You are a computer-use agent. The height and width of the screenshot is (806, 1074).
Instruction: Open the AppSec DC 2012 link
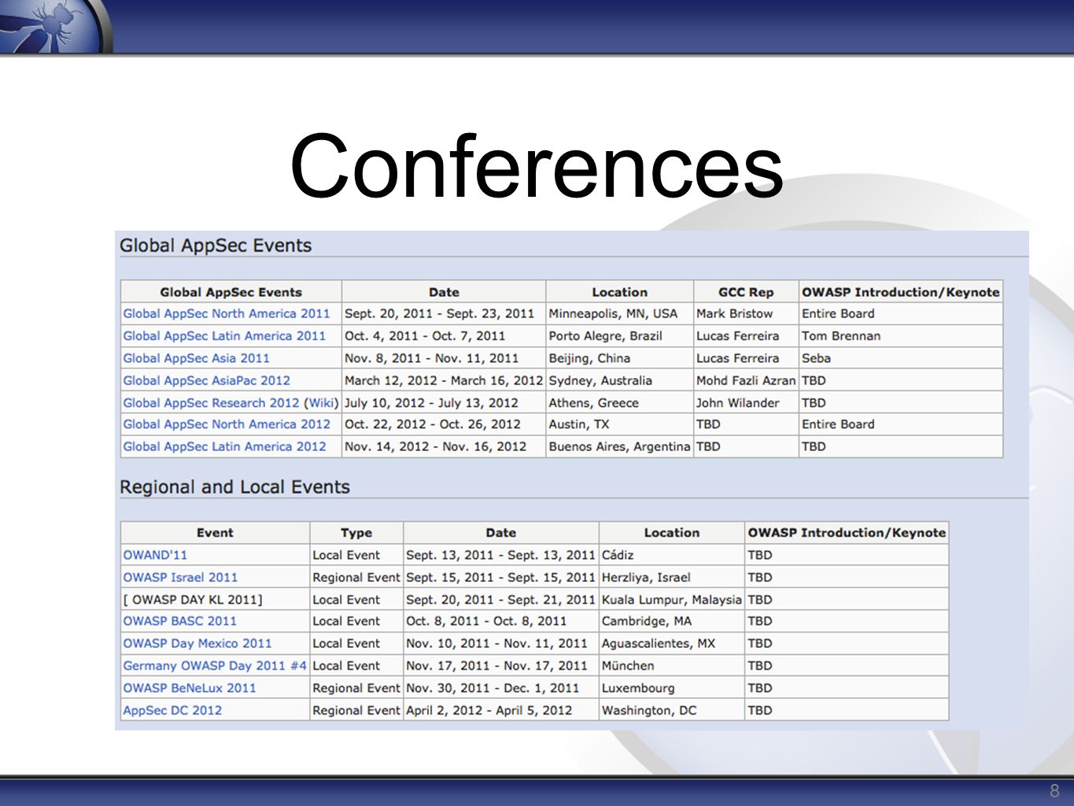[x=172, y=710]
